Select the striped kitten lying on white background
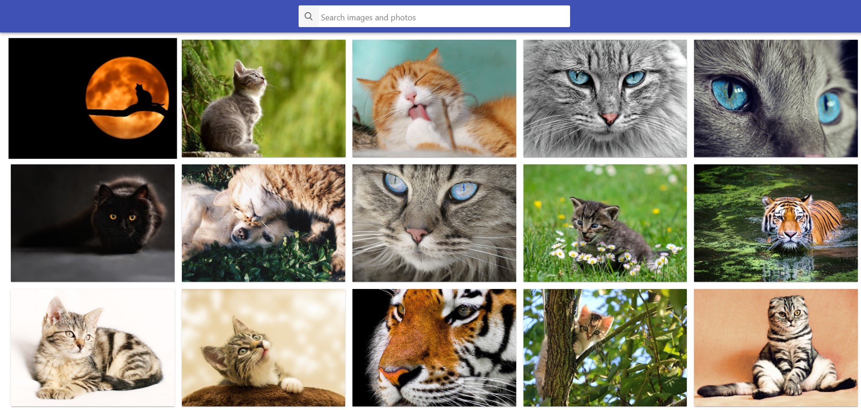This screenshot has width=861, height=410. (93, 348)
